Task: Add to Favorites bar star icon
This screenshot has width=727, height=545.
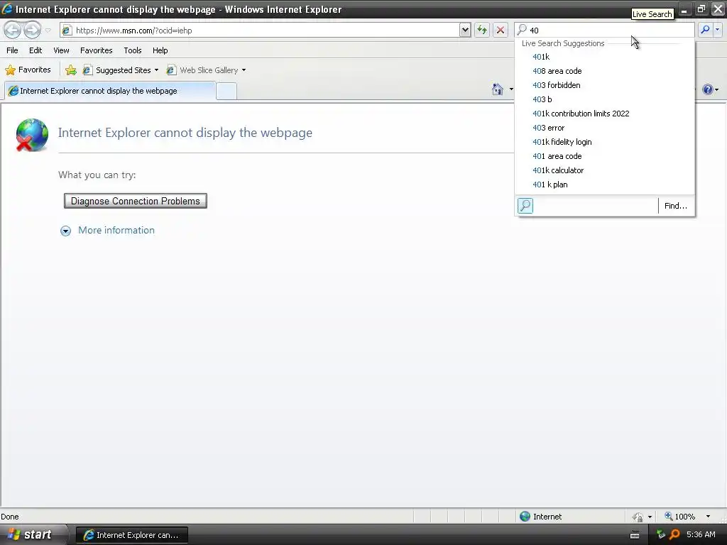Action: coord(71,70)
